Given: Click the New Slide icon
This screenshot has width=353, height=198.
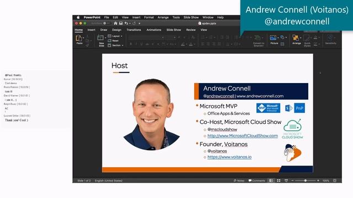Looking at the screenshot, I should point(100,38).
